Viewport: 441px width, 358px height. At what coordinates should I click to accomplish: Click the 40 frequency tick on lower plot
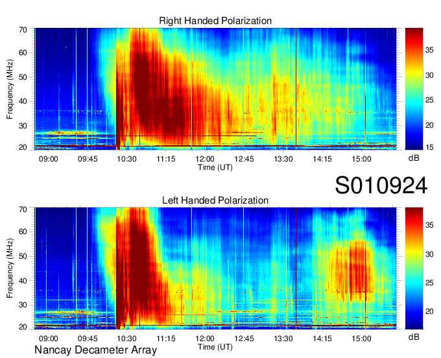click(23, 281)
